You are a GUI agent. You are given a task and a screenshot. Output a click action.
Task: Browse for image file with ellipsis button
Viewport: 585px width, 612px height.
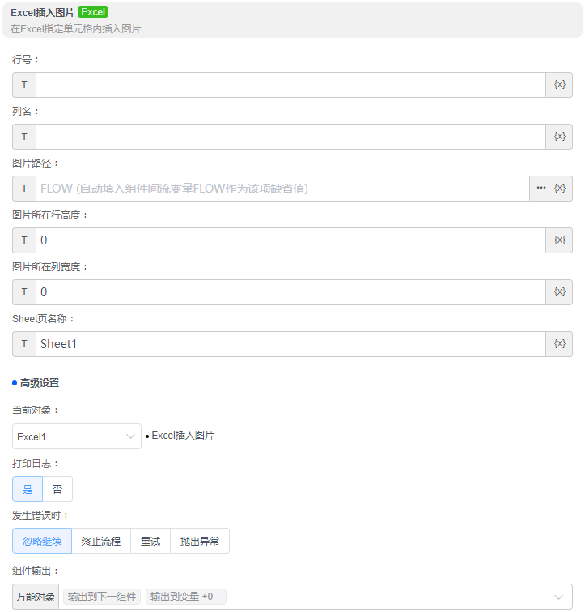pyautogui.click(x=541, y=188)
